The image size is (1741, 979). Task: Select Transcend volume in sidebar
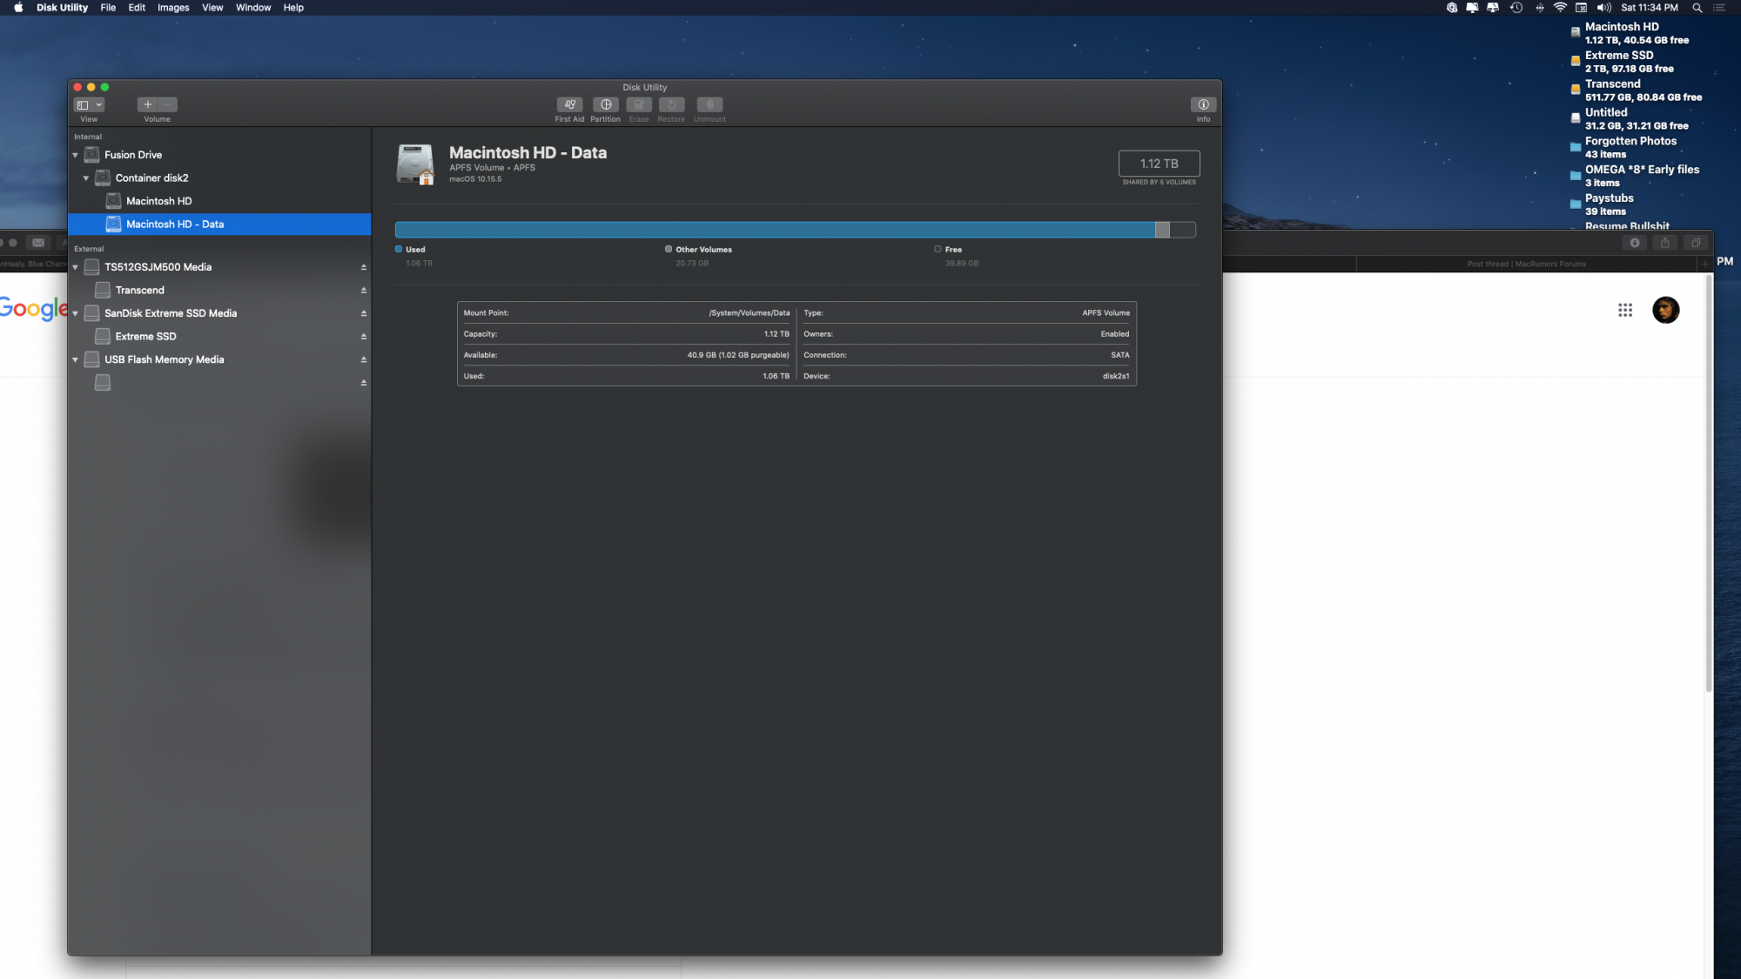[x=219, y=291]
